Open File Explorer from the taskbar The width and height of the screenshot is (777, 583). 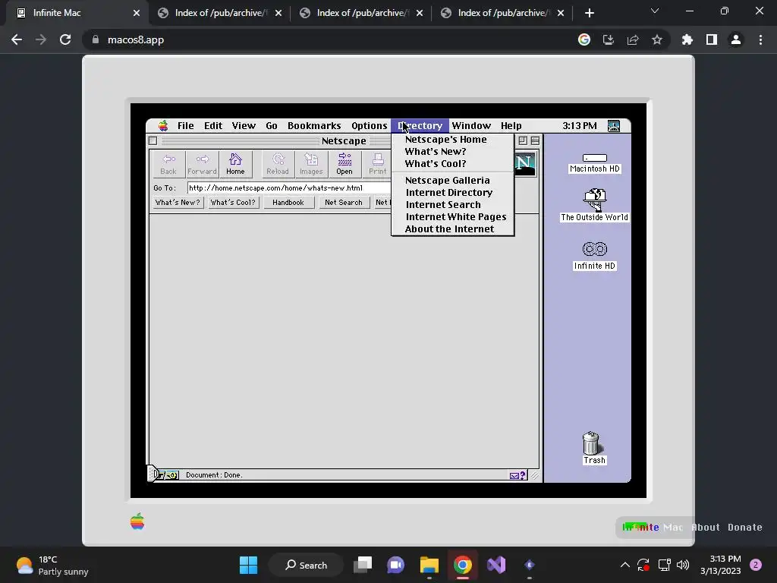click(x=429, y=565)
